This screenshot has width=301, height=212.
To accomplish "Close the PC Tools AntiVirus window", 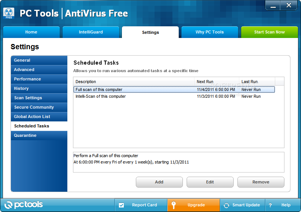I will (289, 5).
